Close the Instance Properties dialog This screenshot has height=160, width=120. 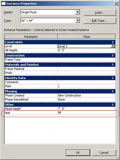pyautogui.click(x=116, y=4)
